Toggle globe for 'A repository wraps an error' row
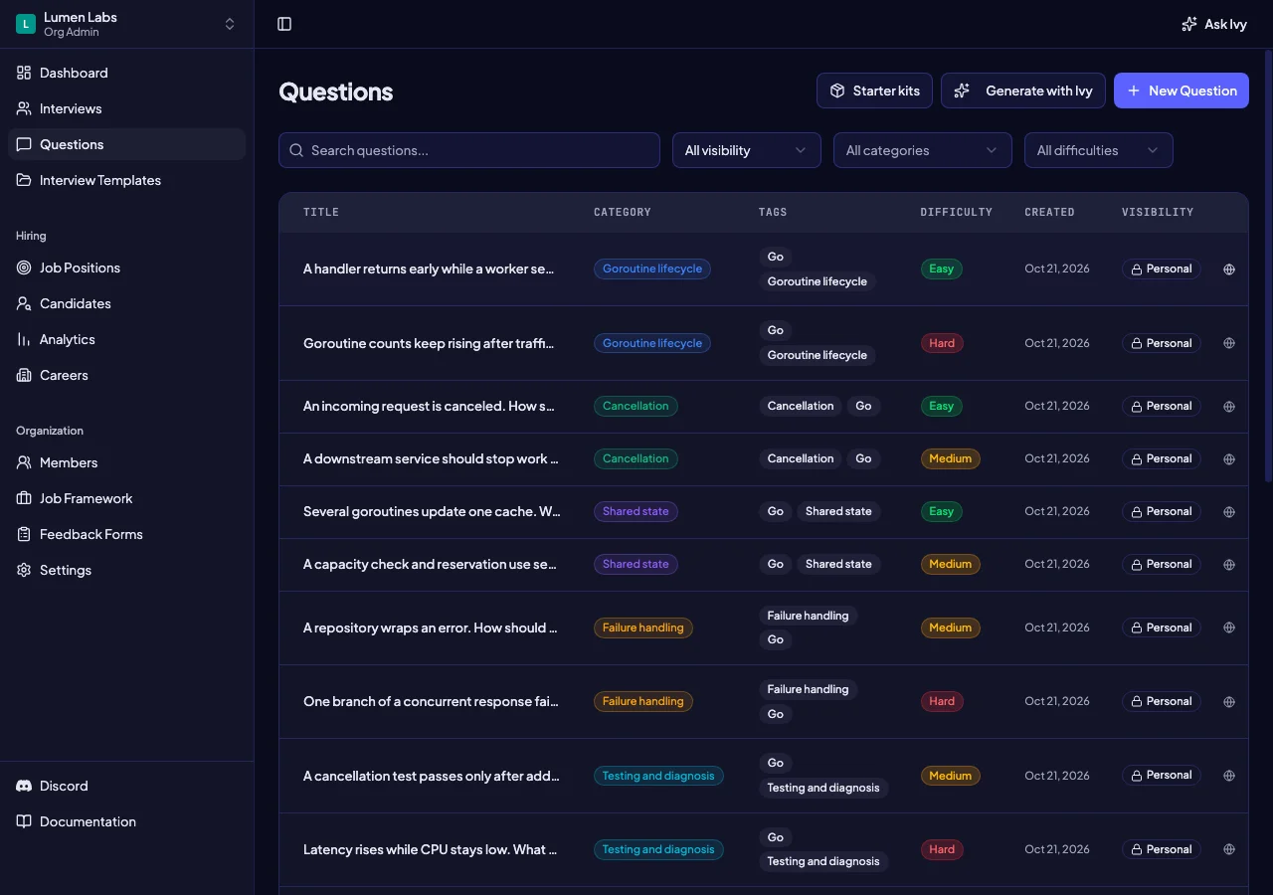Image resolution: width=1273 pixels, height=895 pixels. pos(1229,627)
